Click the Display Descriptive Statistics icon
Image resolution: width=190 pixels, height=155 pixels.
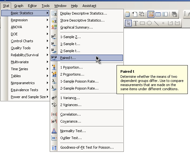point(54,13)
